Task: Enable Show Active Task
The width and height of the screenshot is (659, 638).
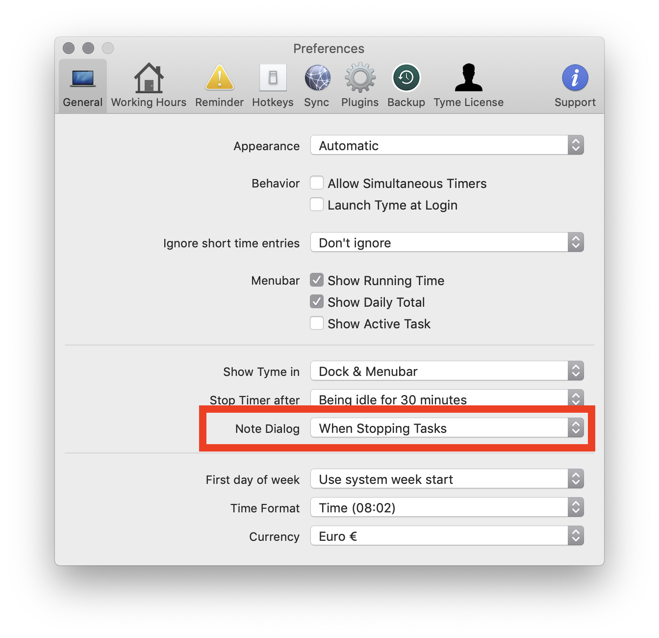Action: 317,323
